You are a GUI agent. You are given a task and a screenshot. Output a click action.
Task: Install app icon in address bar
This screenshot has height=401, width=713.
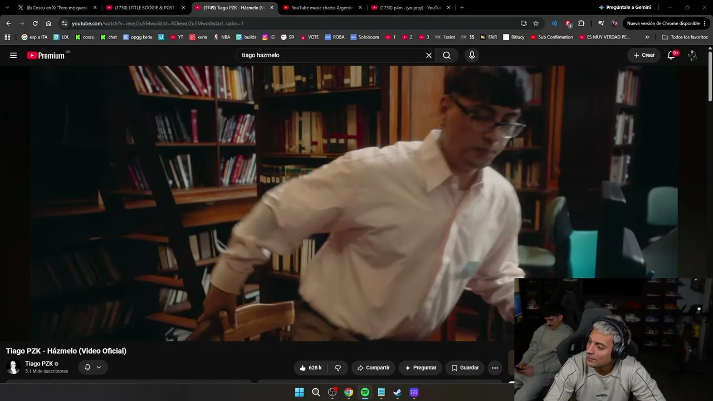pyautogui.click(x=524, y=23)
